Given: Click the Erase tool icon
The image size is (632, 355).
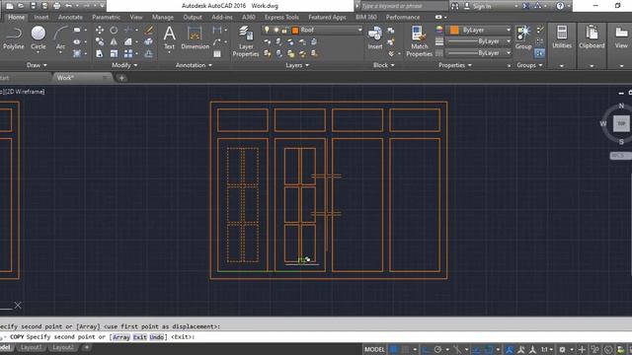Looking at the screenshot, I should tap(149, 31).
